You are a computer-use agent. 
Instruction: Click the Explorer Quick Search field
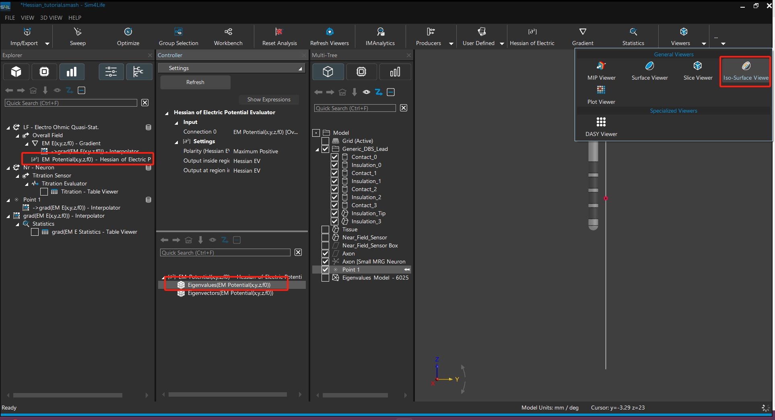coord(71,103)
